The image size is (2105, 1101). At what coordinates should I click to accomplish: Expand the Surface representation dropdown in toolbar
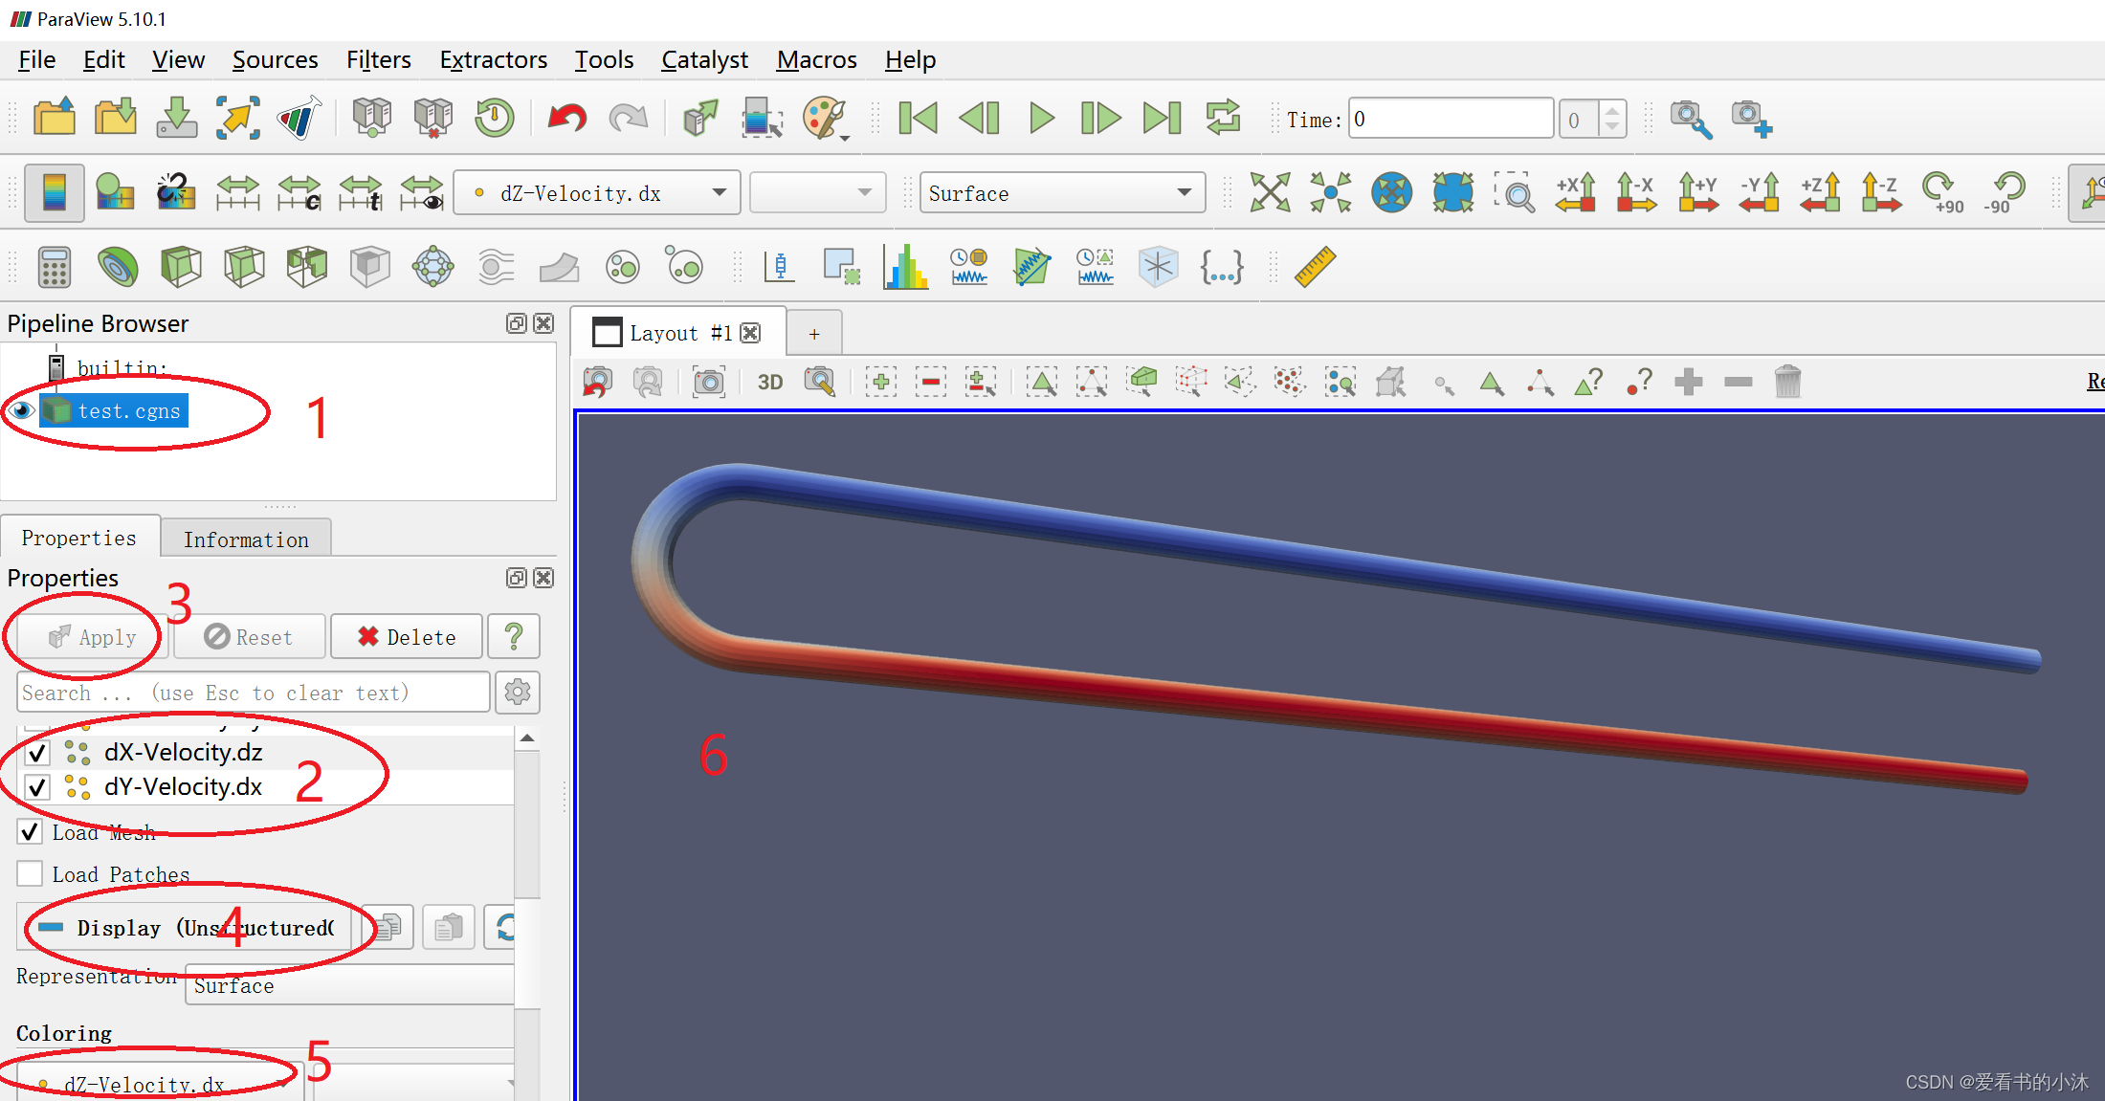click(x=1061, y=193)
